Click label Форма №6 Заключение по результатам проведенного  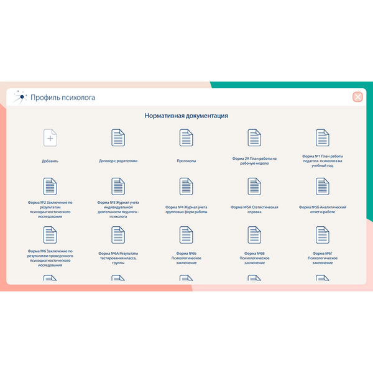point(50,258)
